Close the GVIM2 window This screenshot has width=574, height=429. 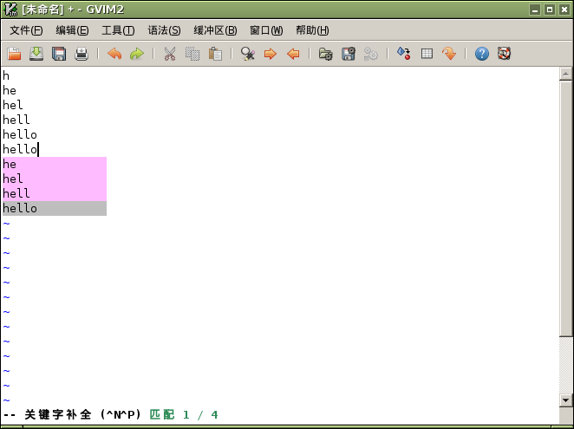564,10
